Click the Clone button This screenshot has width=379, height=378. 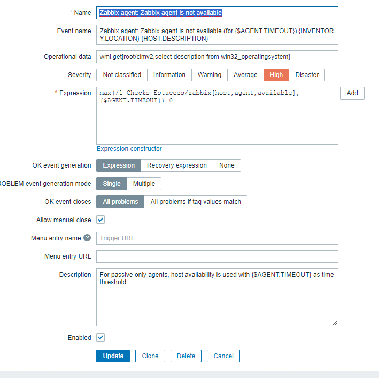pyautogui.click(x=150, y=356)
